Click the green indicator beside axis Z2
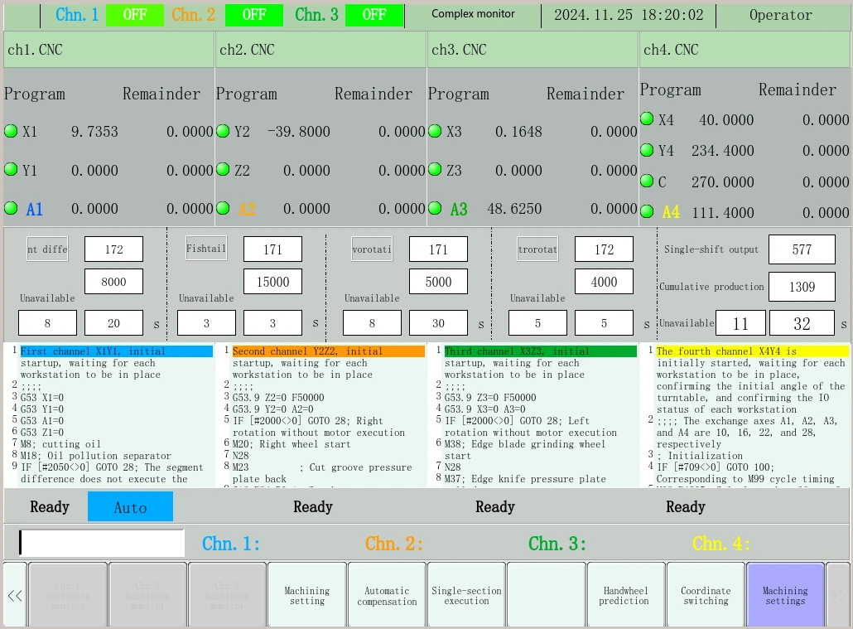 coord(223,169)
